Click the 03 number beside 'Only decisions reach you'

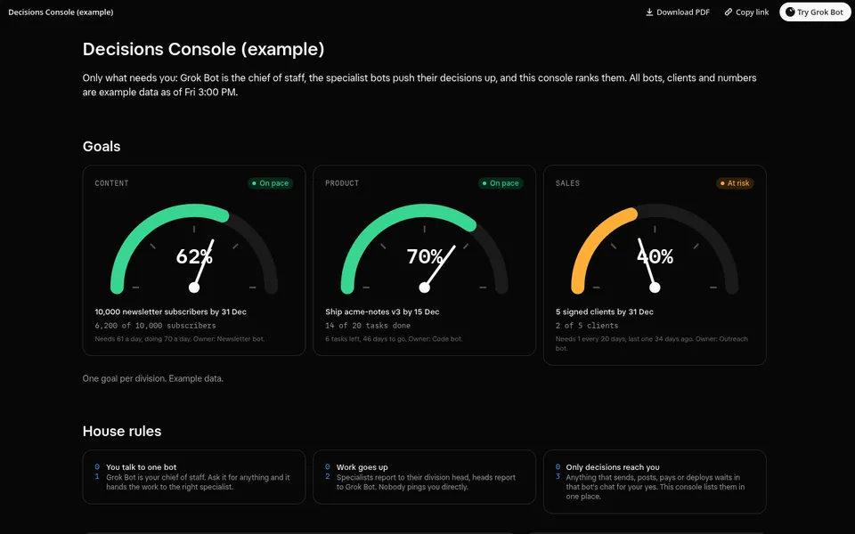coord(558,472)
